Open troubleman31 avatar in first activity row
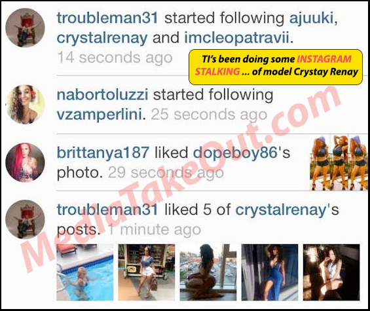The image size is (370, 311). click(25, 28)
